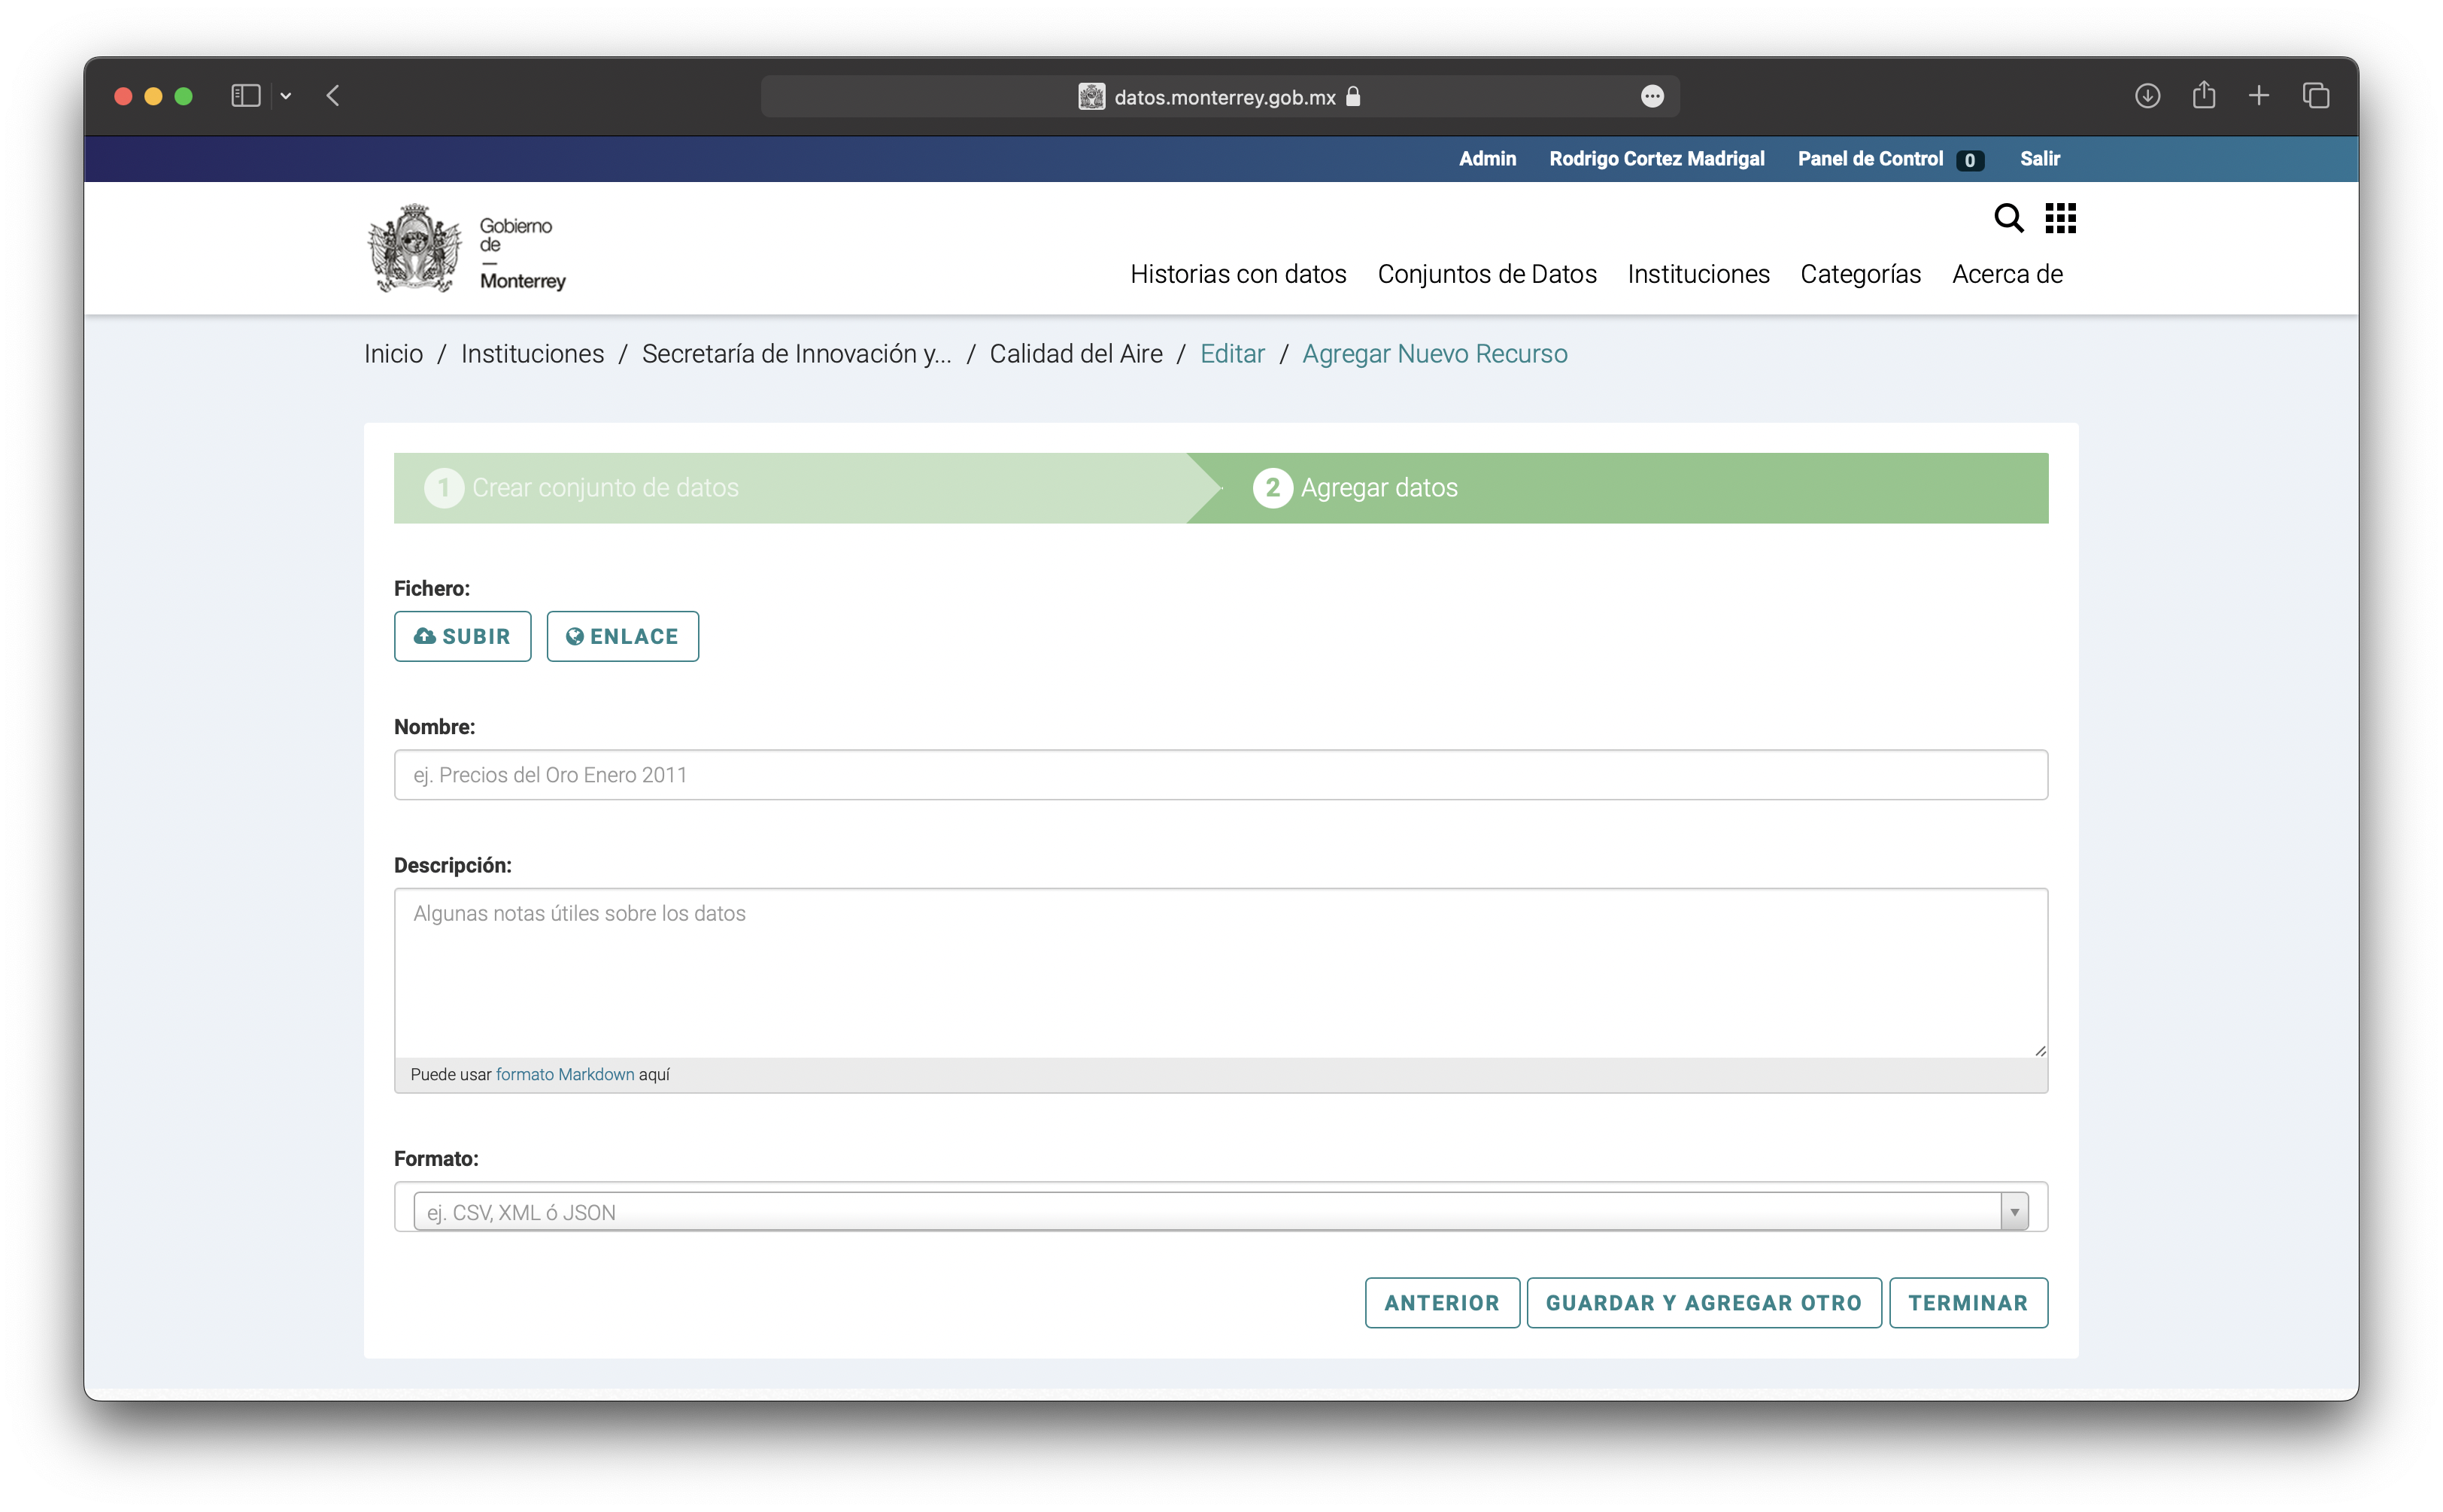Go back with the back arrow
The width and height of the screenshot is (2443, 1512).
click(x=334, y=96)
